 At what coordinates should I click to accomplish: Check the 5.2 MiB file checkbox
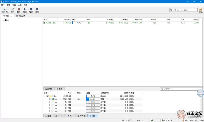pyautogui.click(x=50, y=102)
